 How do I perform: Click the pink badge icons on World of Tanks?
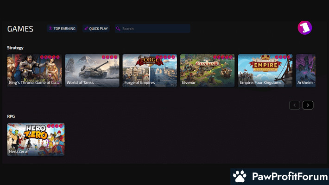pyautogui.click(x=110, y=57)
